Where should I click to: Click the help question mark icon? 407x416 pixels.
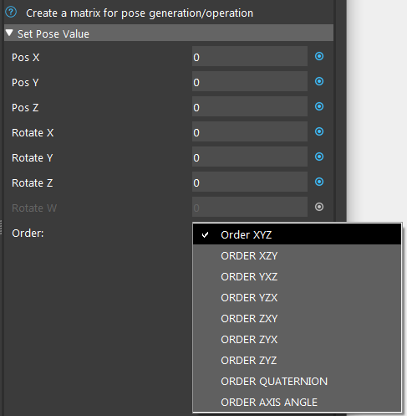point(11,13)
